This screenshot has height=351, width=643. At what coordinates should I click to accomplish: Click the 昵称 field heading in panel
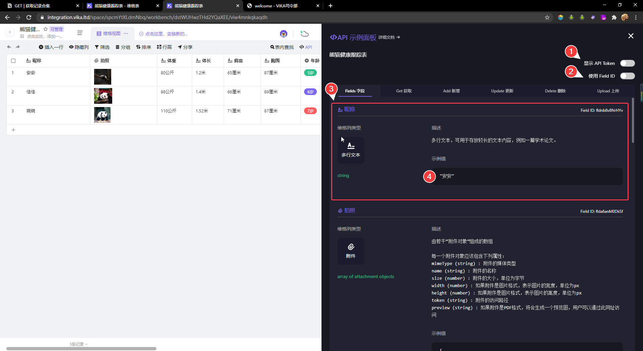coord(346,109)
